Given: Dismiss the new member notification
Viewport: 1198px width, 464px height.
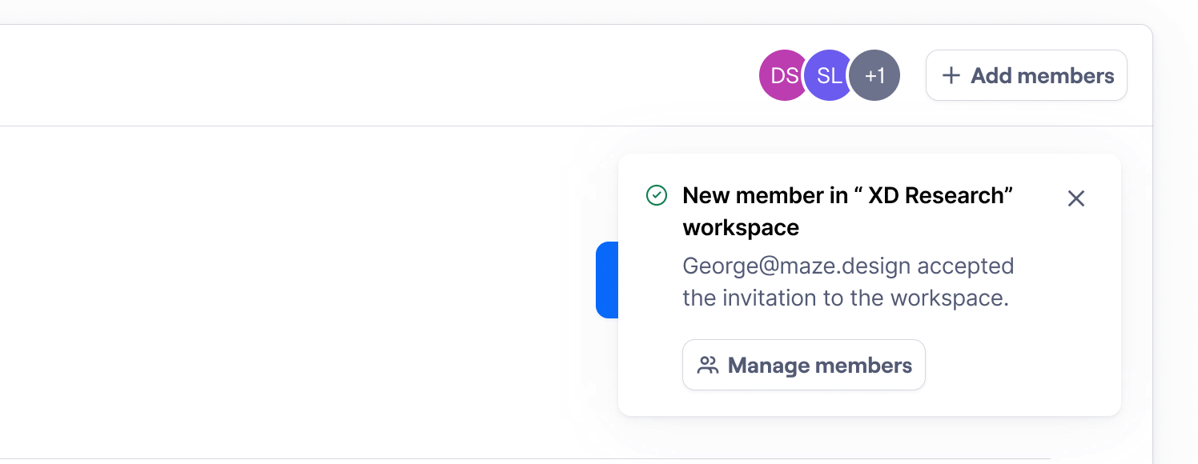Looking at the screenshot, I should (1076, 198).
